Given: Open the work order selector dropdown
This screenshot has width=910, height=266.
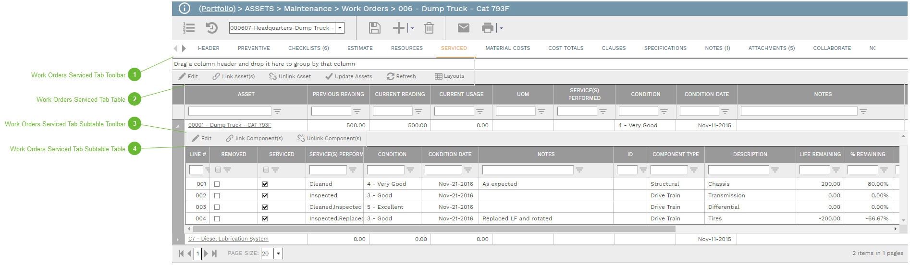Looking at the screenshot, I should click(x=340, y=28).
